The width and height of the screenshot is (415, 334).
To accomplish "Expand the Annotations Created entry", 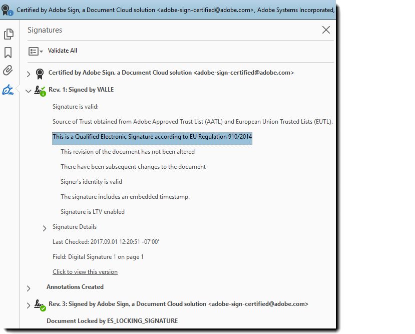I will (29, 288).
